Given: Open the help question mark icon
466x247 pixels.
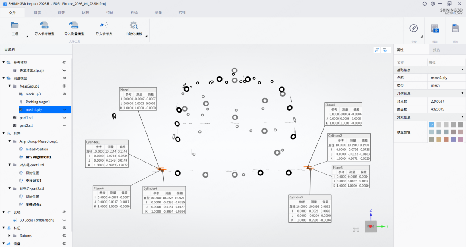Looking at the screenshot, I should (x=425, y=3).
